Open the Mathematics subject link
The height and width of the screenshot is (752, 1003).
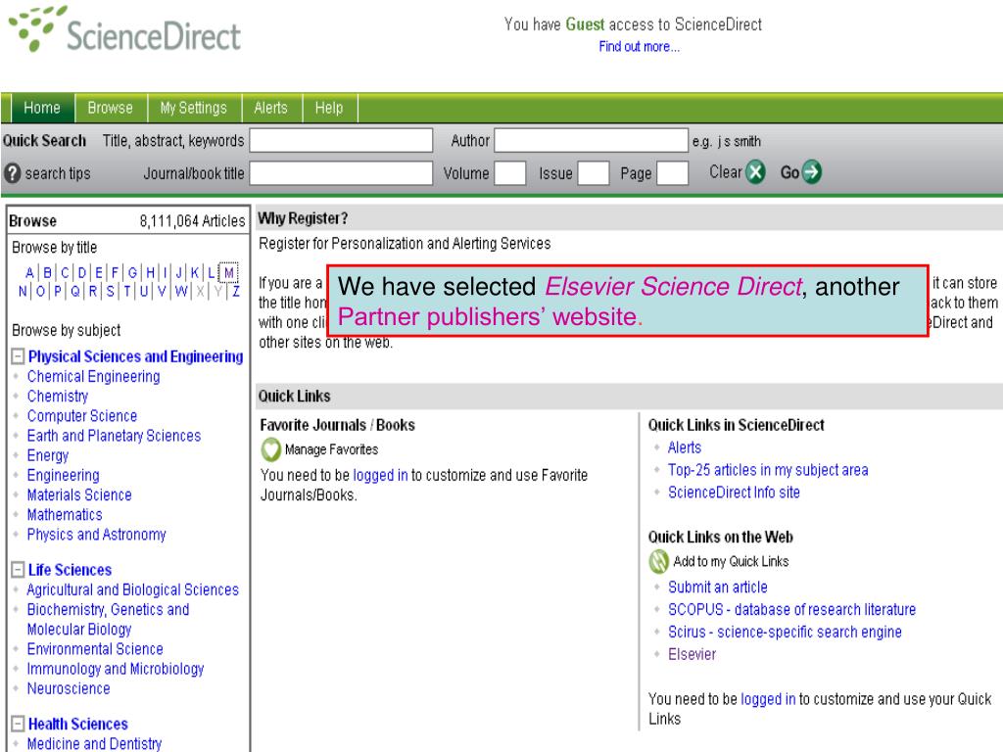click(x=65, y=515)
